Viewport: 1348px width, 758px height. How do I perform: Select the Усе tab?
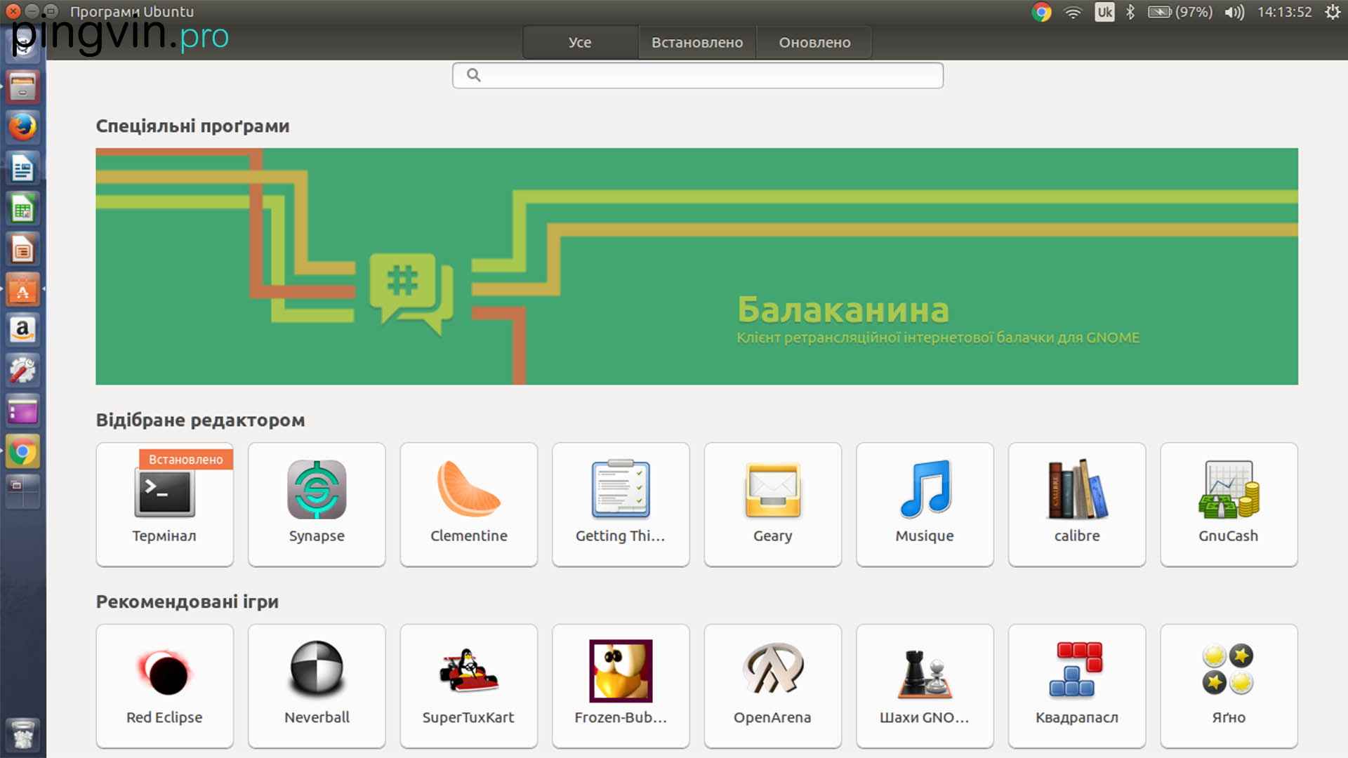point(580,43)
